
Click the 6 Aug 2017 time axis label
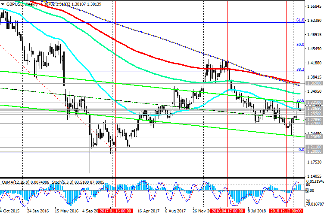click(x=175, y=211)
